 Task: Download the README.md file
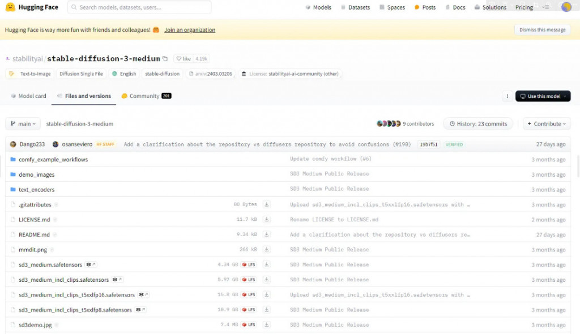(x=266, y=234)
